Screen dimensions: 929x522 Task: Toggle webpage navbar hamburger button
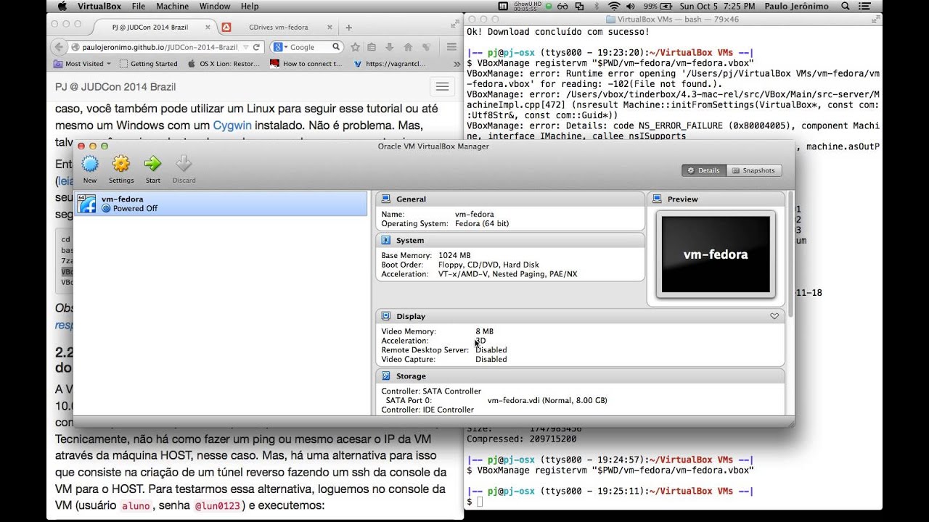(x=441, y=87)
